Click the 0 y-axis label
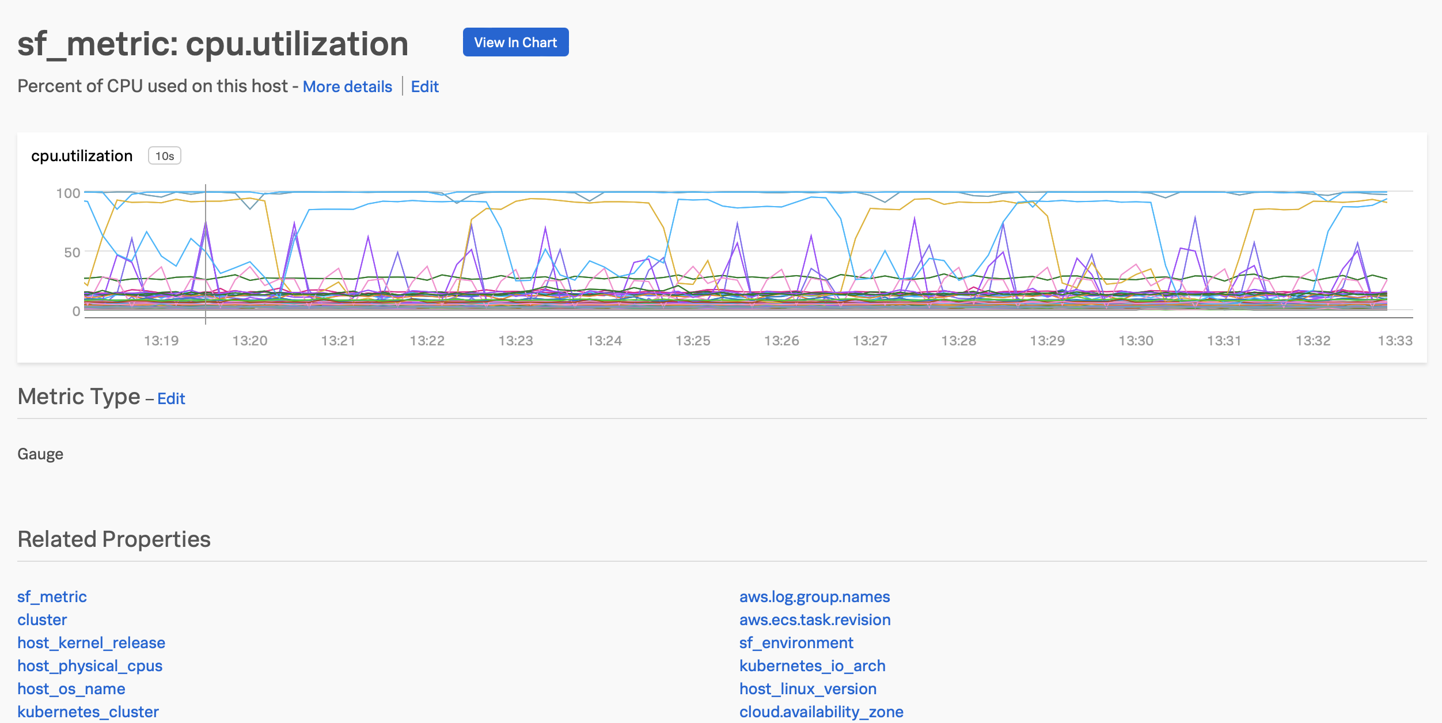 click(x=76, y=311)
